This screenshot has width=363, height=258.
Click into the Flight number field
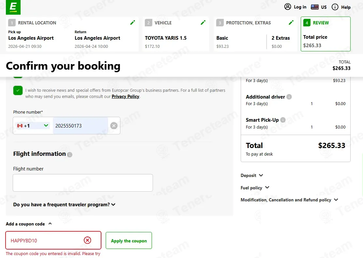point(83,183)
